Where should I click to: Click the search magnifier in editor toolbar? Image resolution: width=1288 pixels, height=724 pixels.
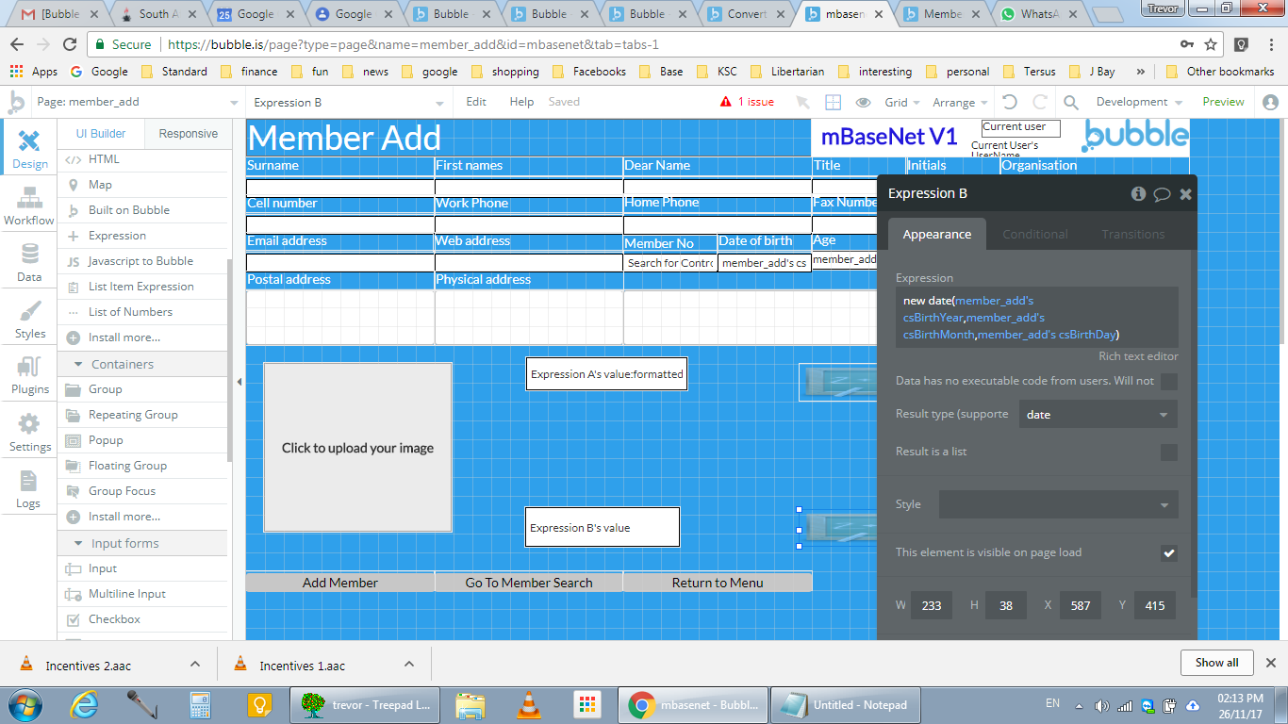tap(1071, 102)
